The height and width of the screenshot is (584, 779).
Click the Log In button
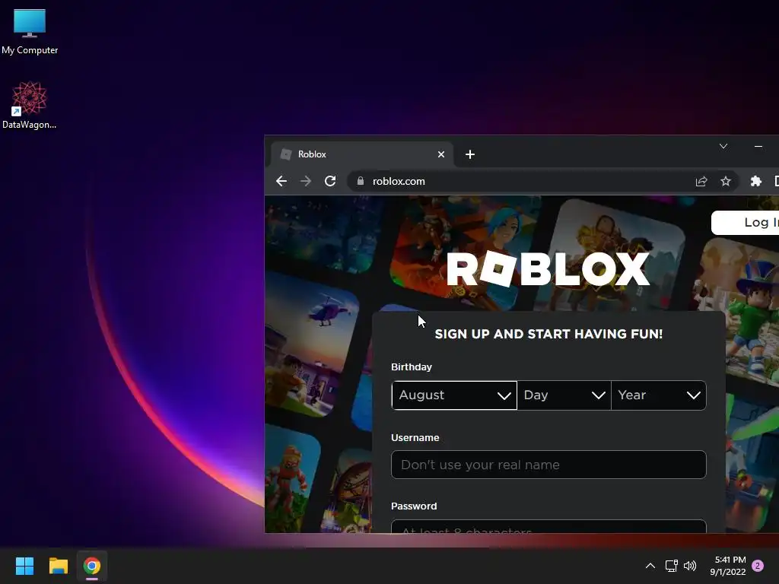(746, 223)
